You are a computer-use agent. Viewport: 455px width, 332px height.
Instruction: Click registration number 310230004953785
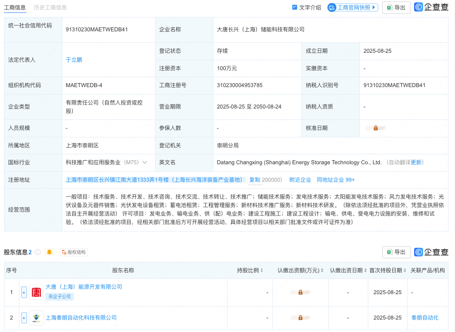point(239,85)
